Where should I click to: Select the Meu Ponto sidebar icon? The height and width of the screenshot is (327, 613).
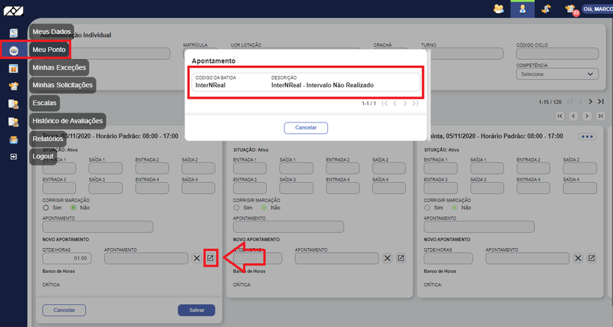(14, 51)
